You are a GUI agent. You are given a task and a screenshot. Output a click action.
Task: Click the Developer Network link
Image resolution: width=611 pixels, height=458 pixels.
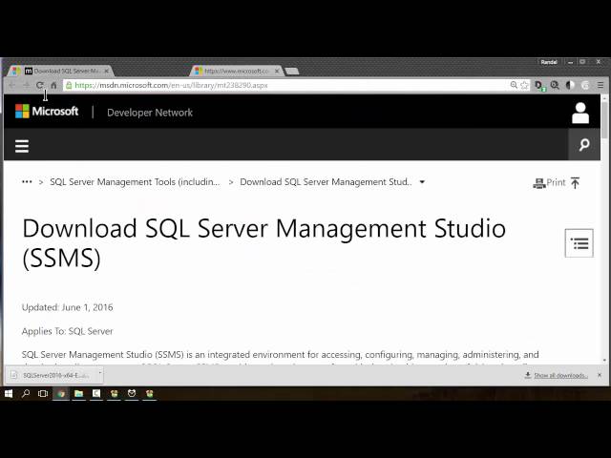150,113
